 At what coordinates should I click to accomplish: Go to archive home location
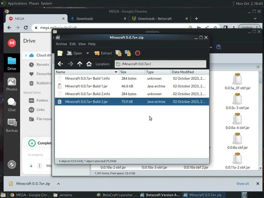[x=89, y=64]
